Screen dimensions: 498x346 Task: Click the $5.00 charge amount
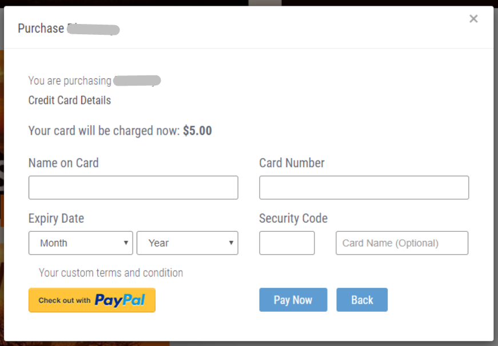tap(197, 131)
